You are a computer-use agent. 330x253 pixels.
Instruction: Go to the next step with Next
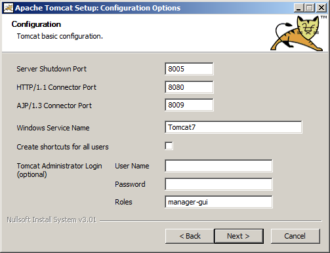pos(239,236)
